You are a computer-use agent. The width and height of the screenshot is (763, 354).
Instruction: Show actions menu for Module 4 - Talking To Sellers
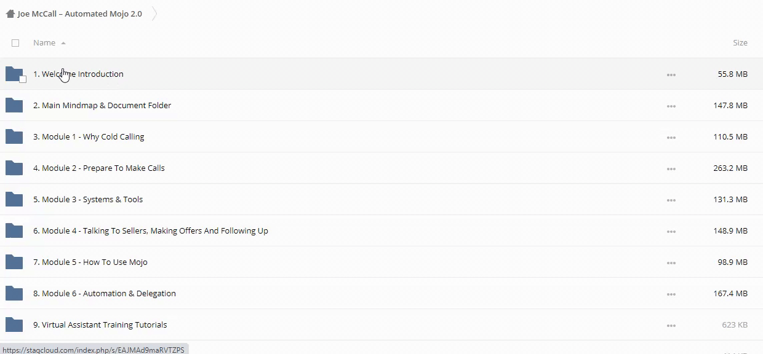coord(671,231)
